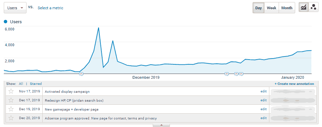Viewport: 322px width, 127px height.
Task: Click the Users legend label
Action: [16, 22]
